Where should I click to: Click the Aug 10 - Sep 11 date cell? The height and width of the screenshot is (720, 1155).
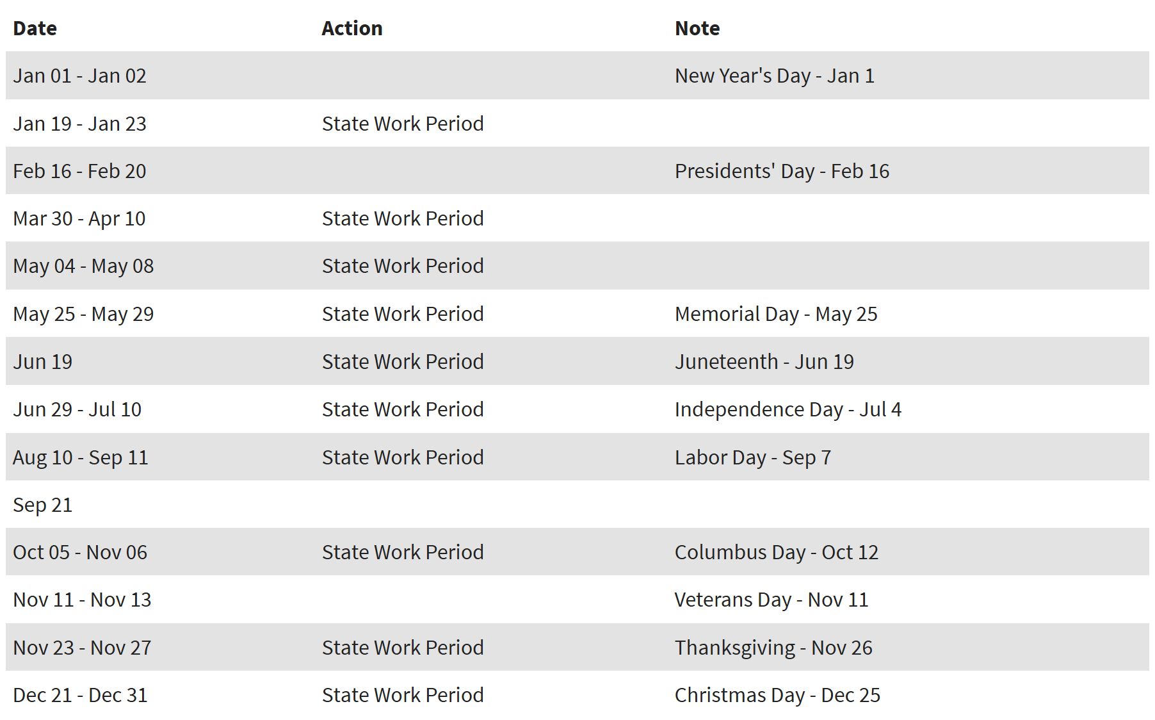(x=81, y=457)
